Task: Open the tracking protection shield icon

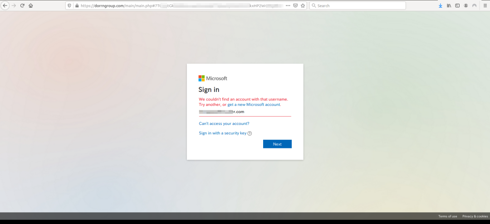Action: (x=69, y=6)
